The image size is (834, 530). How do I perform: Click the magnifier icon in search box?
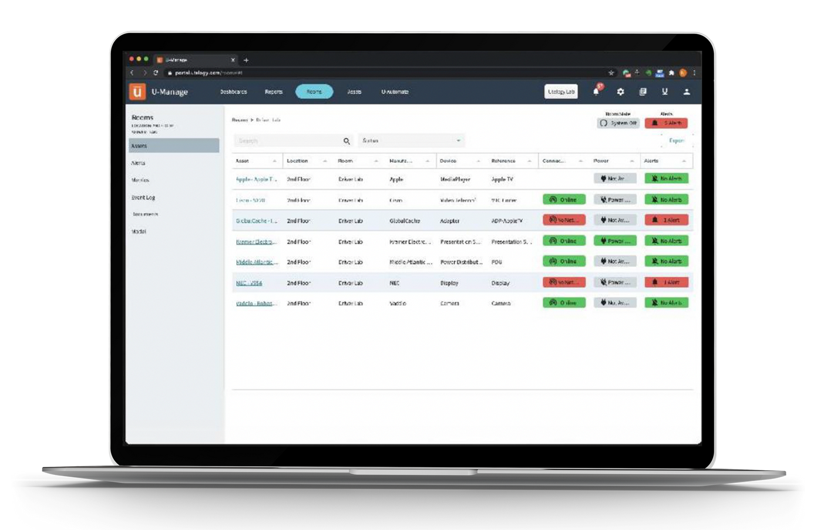[347, 141]
